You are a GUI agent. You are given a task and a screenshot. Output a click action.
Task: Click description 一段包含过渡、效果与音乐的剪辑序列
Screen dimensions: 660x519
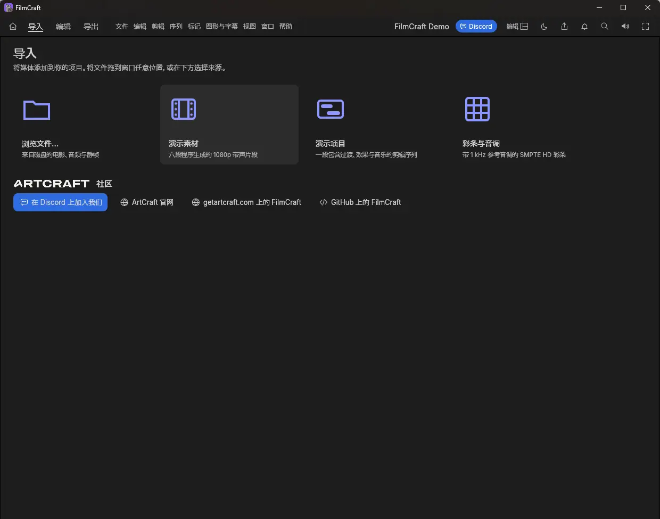(366, 155)
